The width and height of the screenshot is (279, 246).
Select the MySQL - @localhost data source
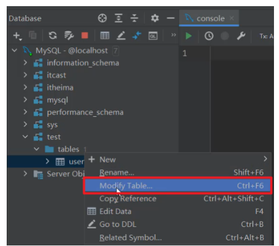71,50
